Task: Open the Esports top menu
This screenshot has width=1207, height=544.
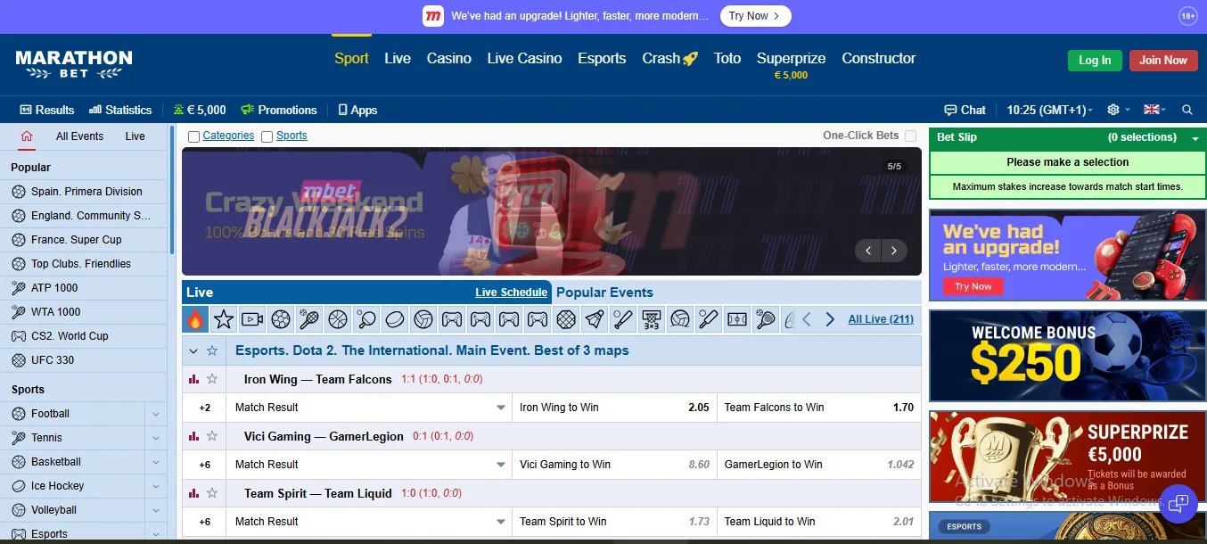Action: pyautogui.click(x=602, y=58)
